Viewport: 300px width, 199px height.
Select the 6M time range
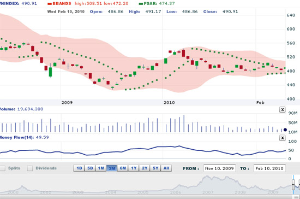coord(123,168)
